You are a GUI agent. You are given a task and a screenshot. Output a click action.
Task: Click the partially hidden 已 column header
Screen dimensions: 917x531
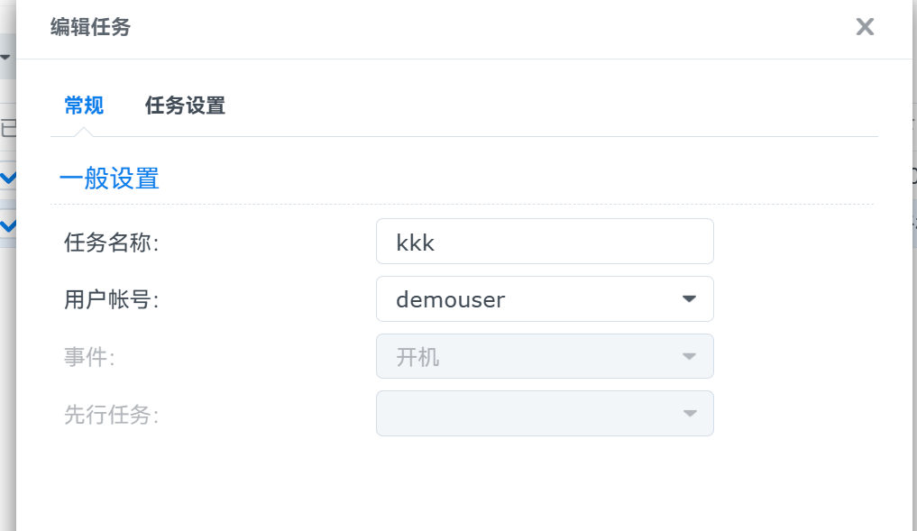click(8, 129)
